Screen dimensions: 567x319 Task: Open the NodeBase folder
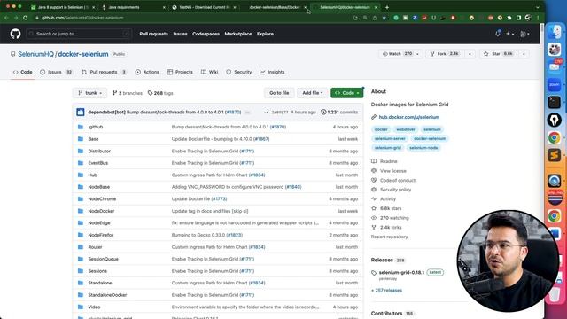(x=98, y=187)
